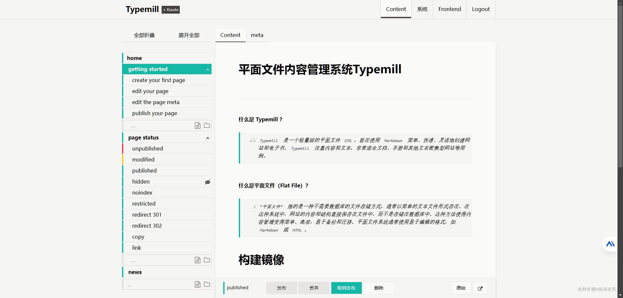Open the published page in sidebar
The height and width of the screenshot is (298, 623).
(167, 171)
